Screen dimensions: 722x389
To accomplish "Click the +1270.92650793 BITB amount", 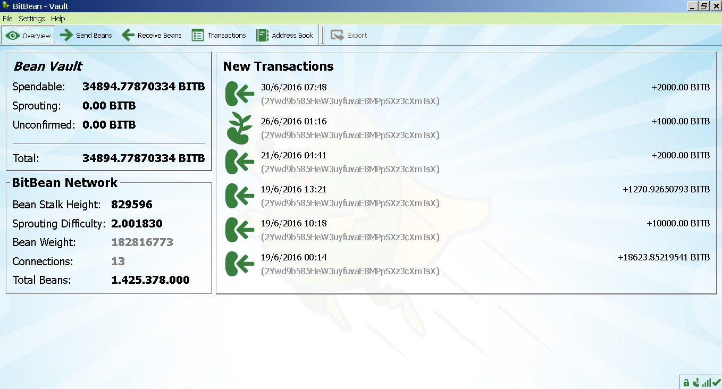I will point(666,189).
